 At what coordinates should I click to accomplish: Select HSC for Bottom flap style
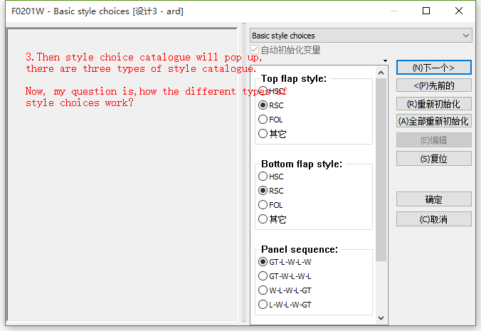coord(263,177)
